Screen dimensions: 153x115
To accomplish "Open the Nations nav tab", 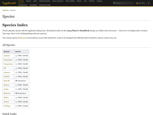I will pos(29,1).
